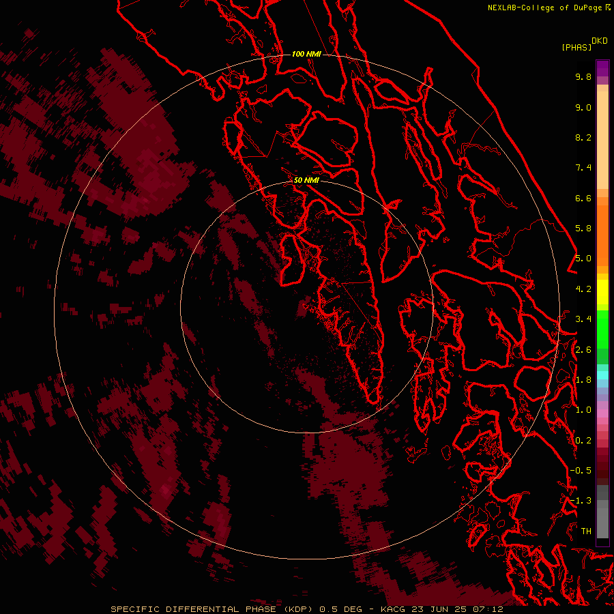Click the 9.8 value on color scale
The height and width of the screenshot is (614, 614).
click(x=583, y=76)
